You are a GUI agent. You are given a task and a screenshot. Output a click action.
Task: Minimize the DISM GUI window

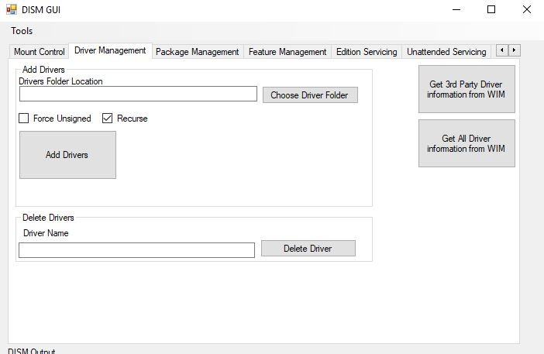click(455, 10)
